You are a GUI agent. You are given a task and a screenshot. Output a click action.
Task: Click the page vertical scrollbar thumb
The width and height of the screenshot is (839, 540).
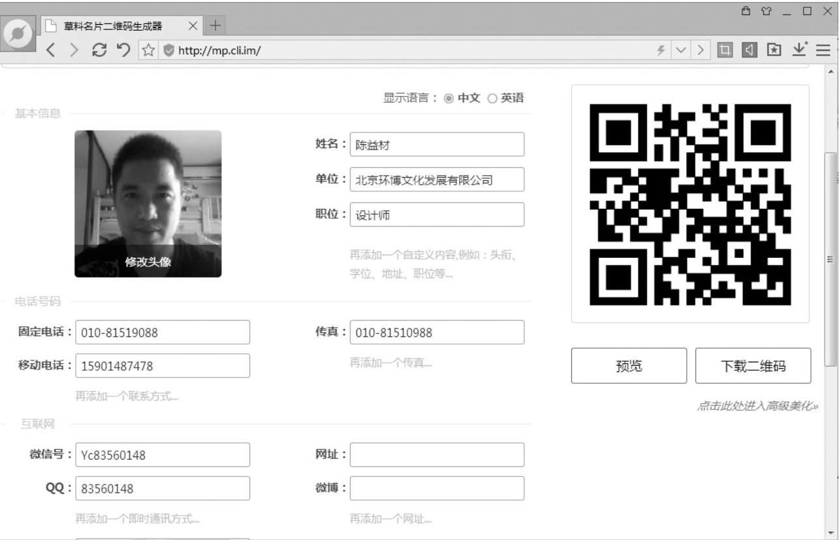click(x=831, y=259)
